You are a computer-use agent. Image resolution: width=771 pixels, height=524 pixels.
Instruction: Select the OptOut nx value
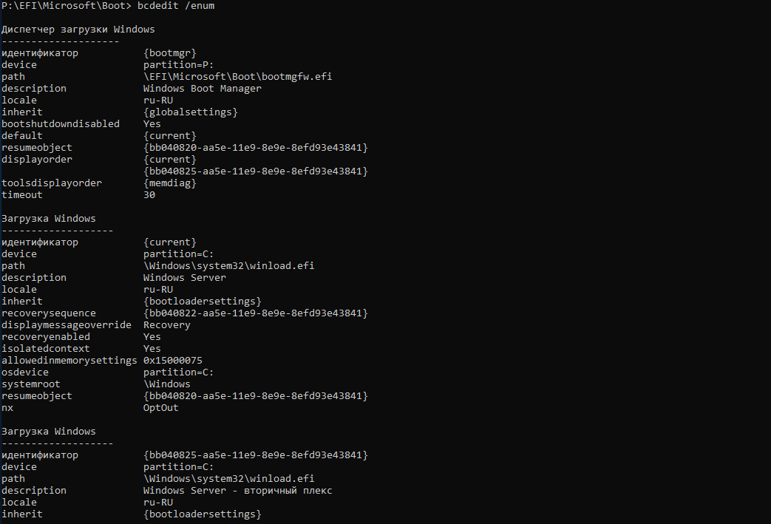160,408
